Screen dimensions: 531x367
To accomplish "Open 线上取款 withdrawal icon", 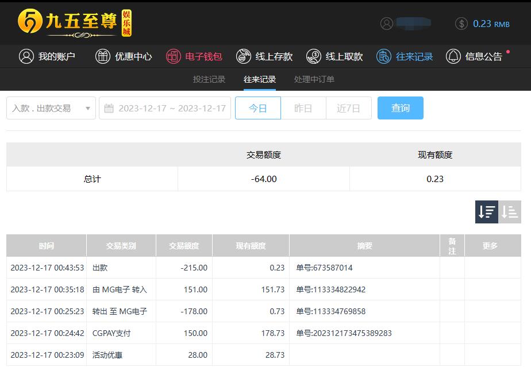I will [x=314, y=56].
